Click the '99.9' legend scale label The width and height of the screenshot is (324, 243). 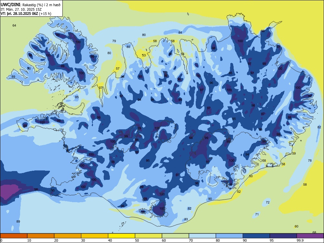300,240
